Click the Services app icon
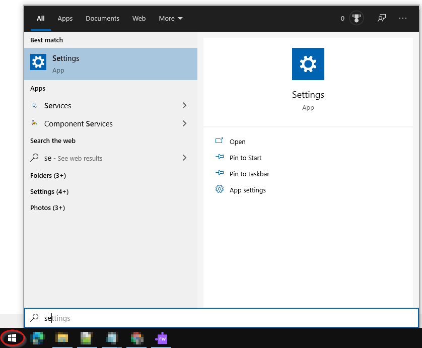 (34, 105)
